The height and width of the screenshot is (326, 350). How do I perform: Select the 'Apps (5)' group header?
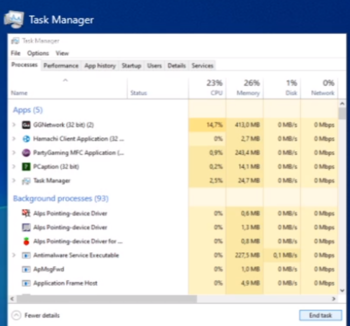[27, 110]
